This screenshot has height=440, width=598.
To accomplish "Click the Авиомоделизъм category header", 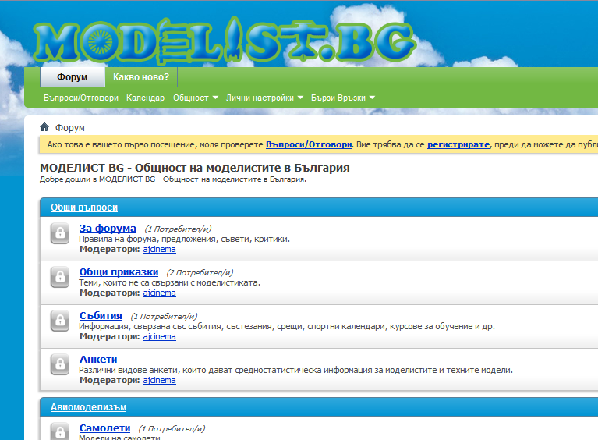I will coord(88,407).
